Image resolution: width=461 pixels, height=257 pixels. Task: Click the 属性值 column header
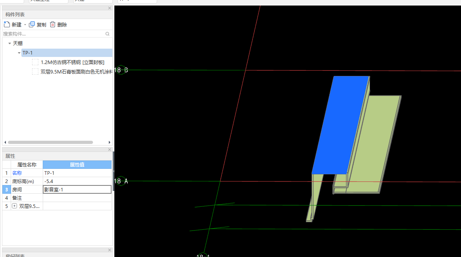pos(77,165)
